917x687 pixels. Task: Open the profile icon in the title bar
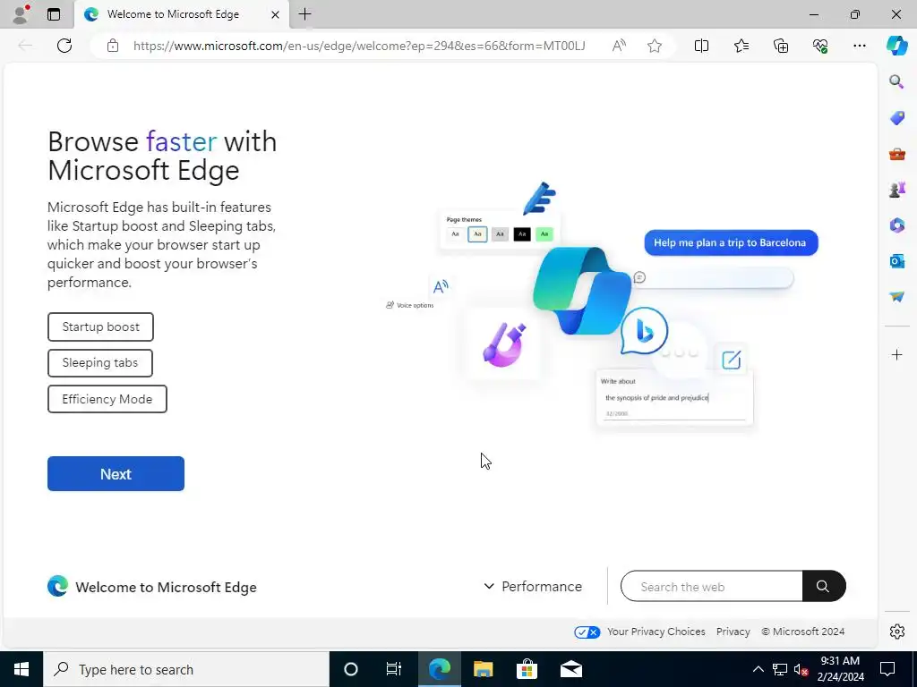pos(21,14)
